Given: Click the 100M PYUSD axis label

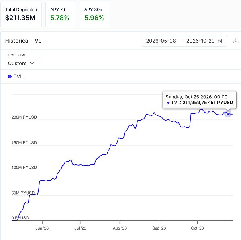Looking at the screenshot, I should pyautogui.click(x=24, y=168).
